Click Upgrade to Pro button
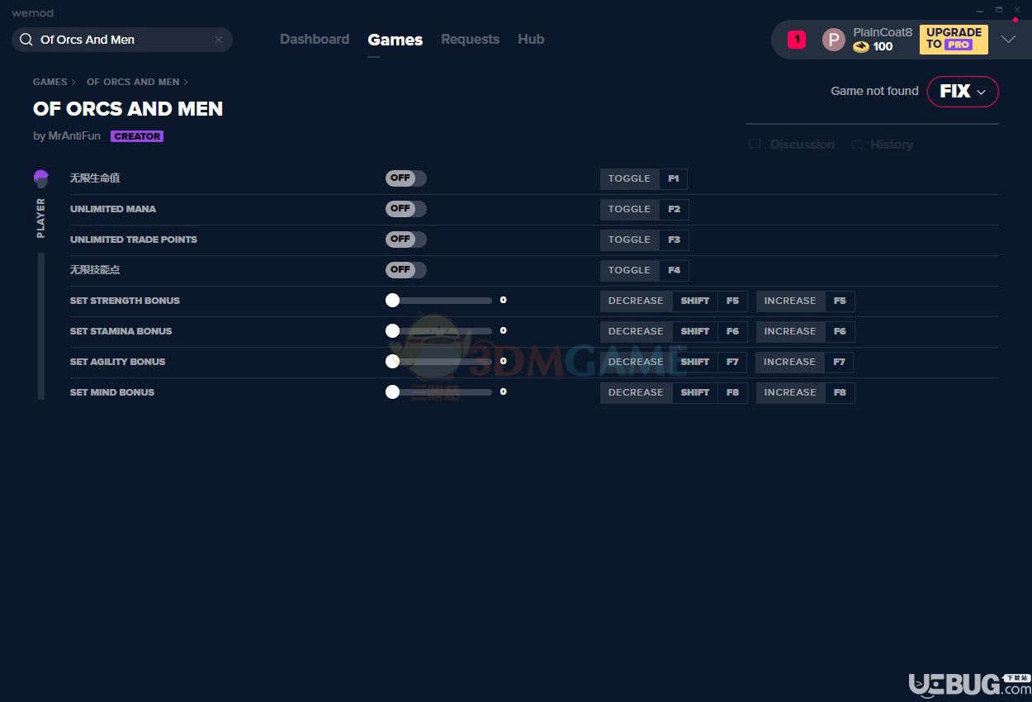1032x702 pixels. point(954,40)
